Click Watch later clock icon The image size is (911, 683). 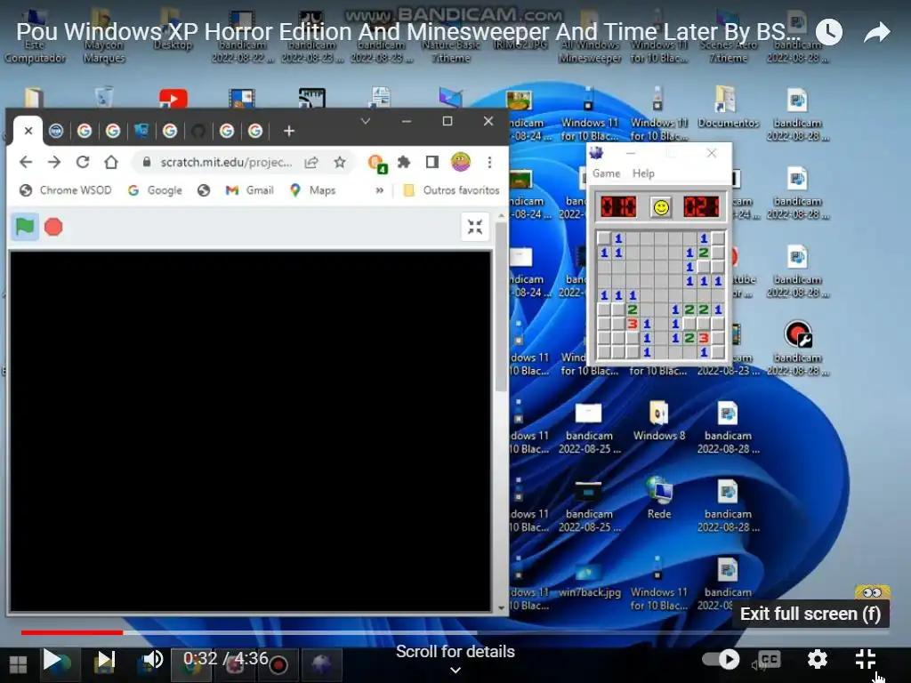829,32
